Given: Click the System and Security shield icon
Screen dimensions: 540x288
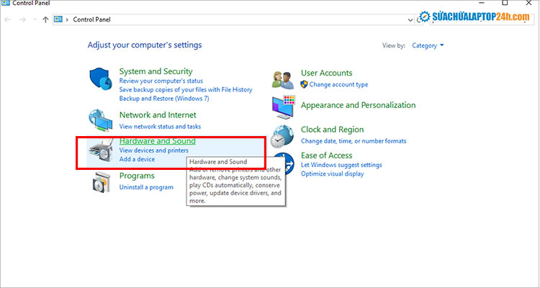Looking at the screenshot, I should click(101, 79).
